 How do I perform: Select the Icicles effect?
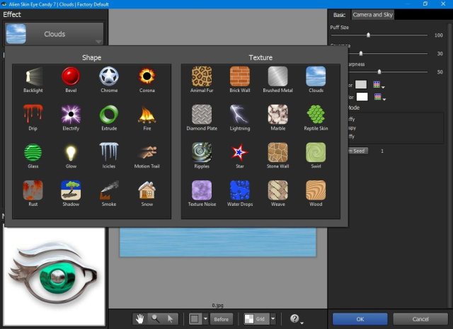tap(109, 152)
